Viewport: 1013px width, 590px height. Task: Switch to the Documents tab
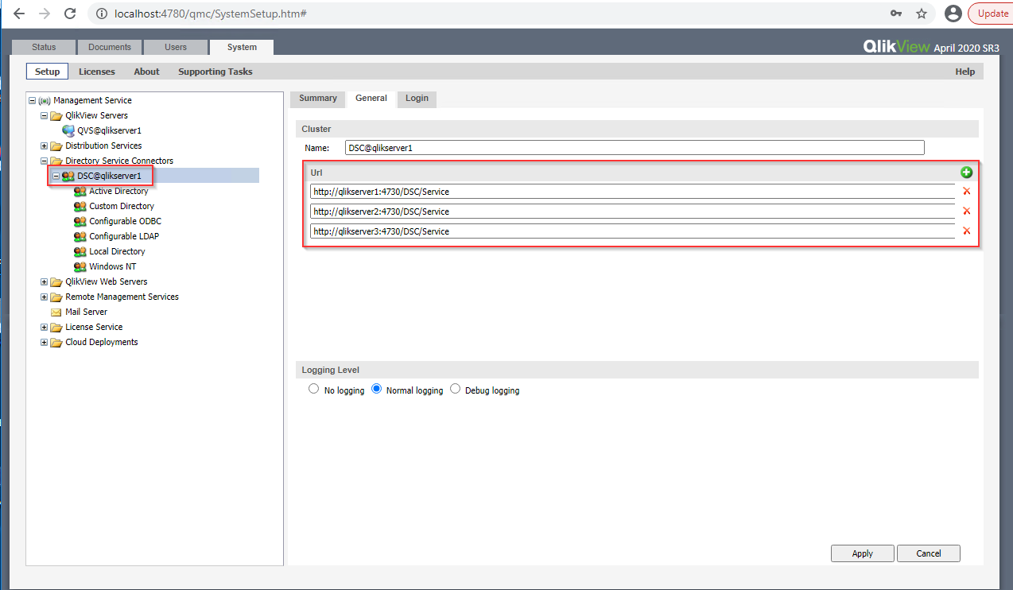(x=110, y=48)
